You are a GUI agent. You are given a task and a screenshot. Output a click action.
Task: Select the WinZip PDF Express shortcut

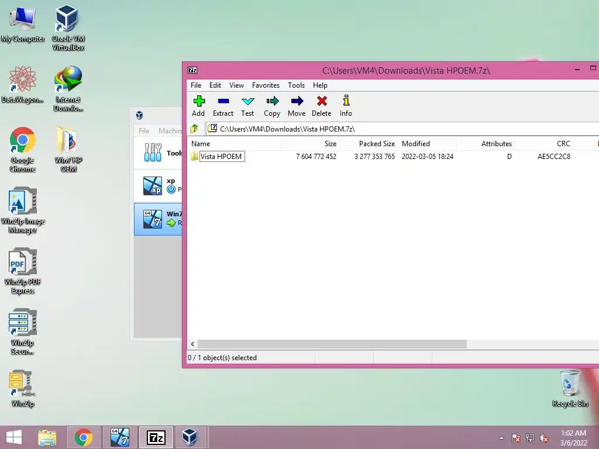(x=23, y=271)
